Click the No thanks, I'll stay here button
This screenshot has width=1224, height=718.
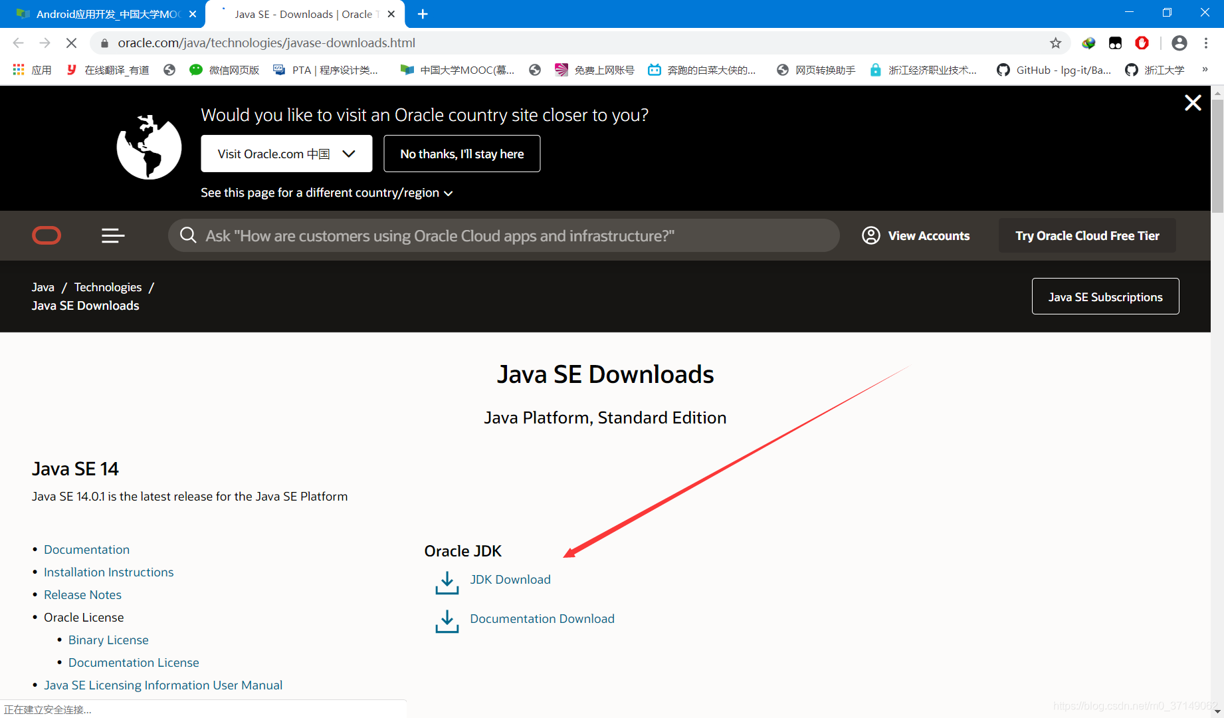(461, 154)
